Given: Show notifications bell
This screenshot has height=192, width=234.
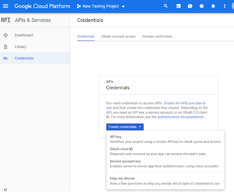Looking at the screenshot, I should pyautogui.click(x=213, y=6).
